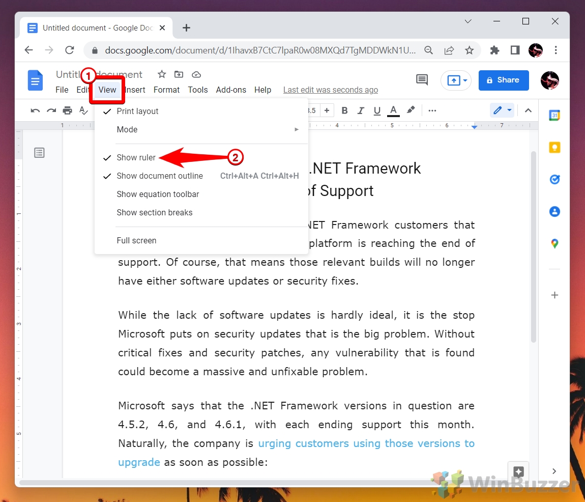Image resolution: width=585 pixels, height=502 pixels.
Task: Open the 'Last edit was seconds ago' link
Action: (330, 90)
